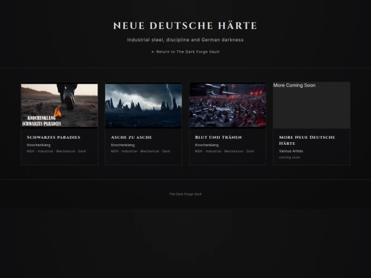The width and height of the screenshot is (371, 278).
Task: Click genre tags under Schwarzes Paradies
Action: [x=56, y=151]
